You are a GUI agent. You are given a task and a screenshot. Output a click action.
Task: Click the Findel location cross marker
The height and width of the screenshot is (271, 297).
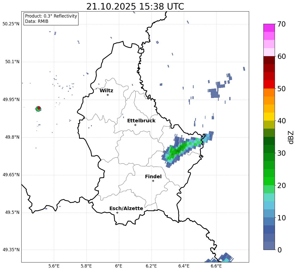coord(153,181)
